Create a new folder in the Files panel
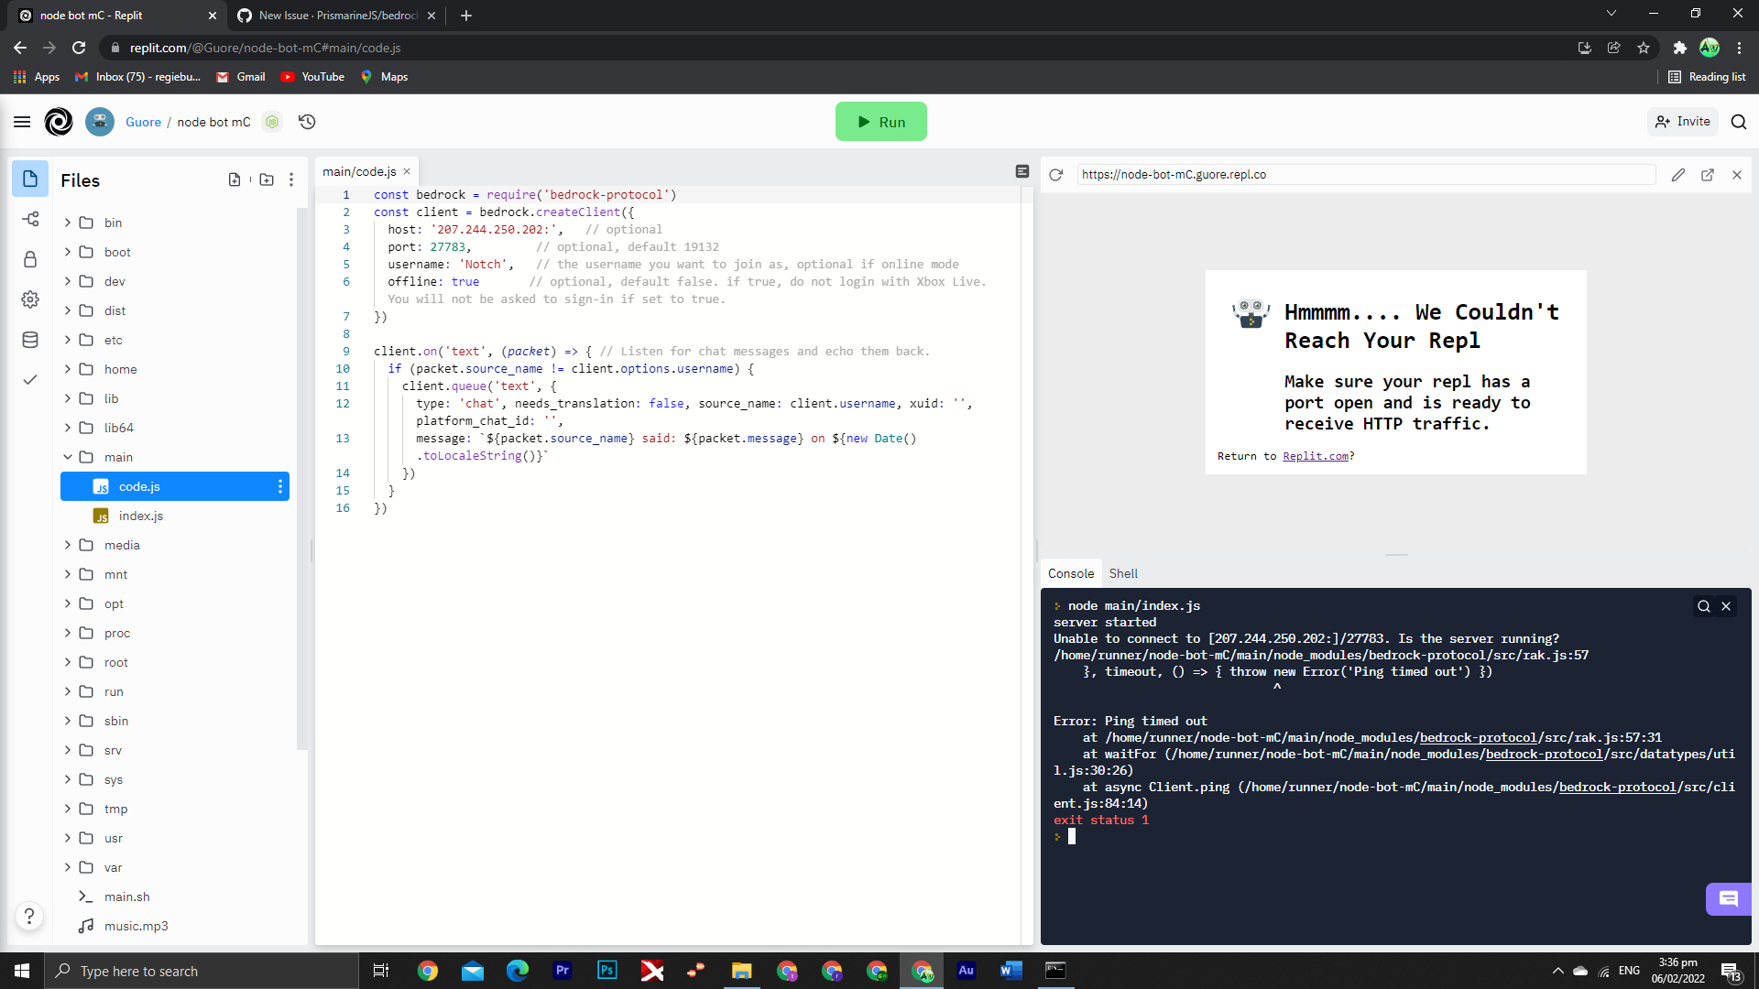Viewport: 1759px width, 989px height. (x=267, y=179)
